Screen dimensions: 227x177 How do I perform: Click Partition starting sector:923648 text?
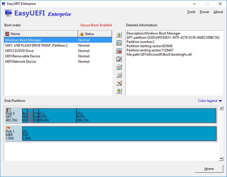point(149,46)
